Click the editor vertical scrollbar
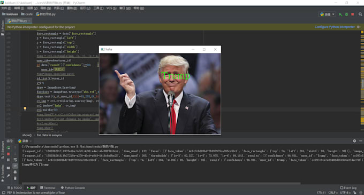This screenshot has width=364, height=195. tap(362, 84)
